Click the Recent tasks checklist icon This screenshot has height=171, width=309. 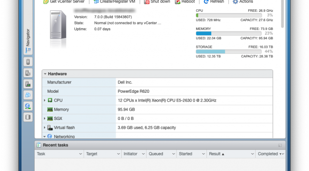[x=39, y=145]
